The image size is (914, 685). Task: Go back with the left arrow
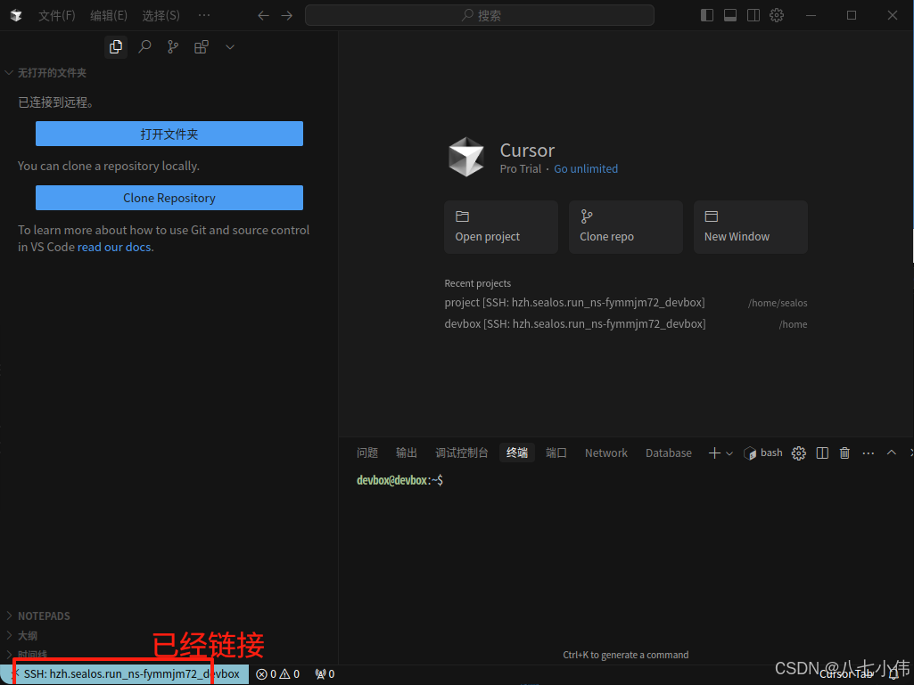coord(263,16)
